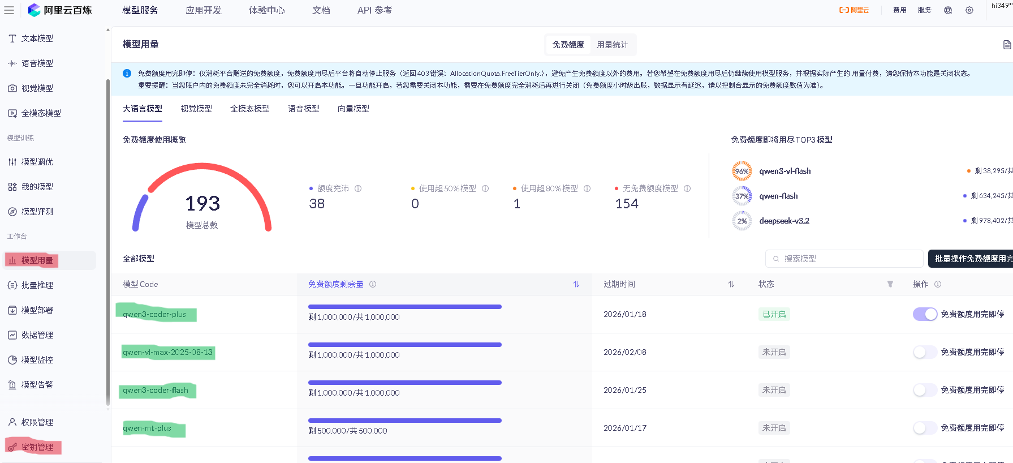Viewport: 1013px width, 463px height.
Task: Click the globe language icon
Action: [x=948, y=10]
